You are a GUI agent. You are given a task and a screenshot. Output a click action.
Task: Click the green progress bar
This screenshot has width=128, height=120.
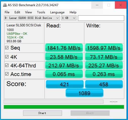(64, 107)
